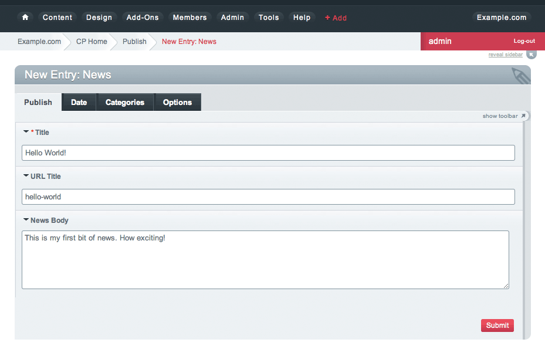The height and width of the screenshot is (356, 545).
Task: Click the reveal sidebar link
Action: click(505, 54)
